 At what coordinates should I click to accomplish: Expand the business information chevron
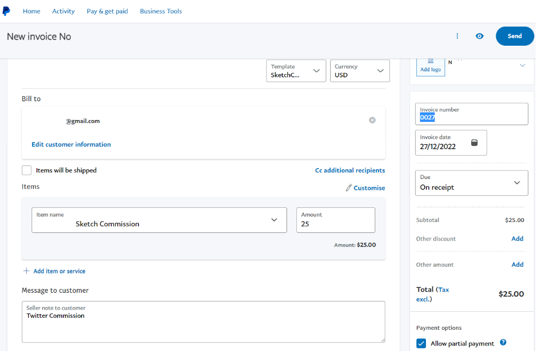tap(522, 65)
